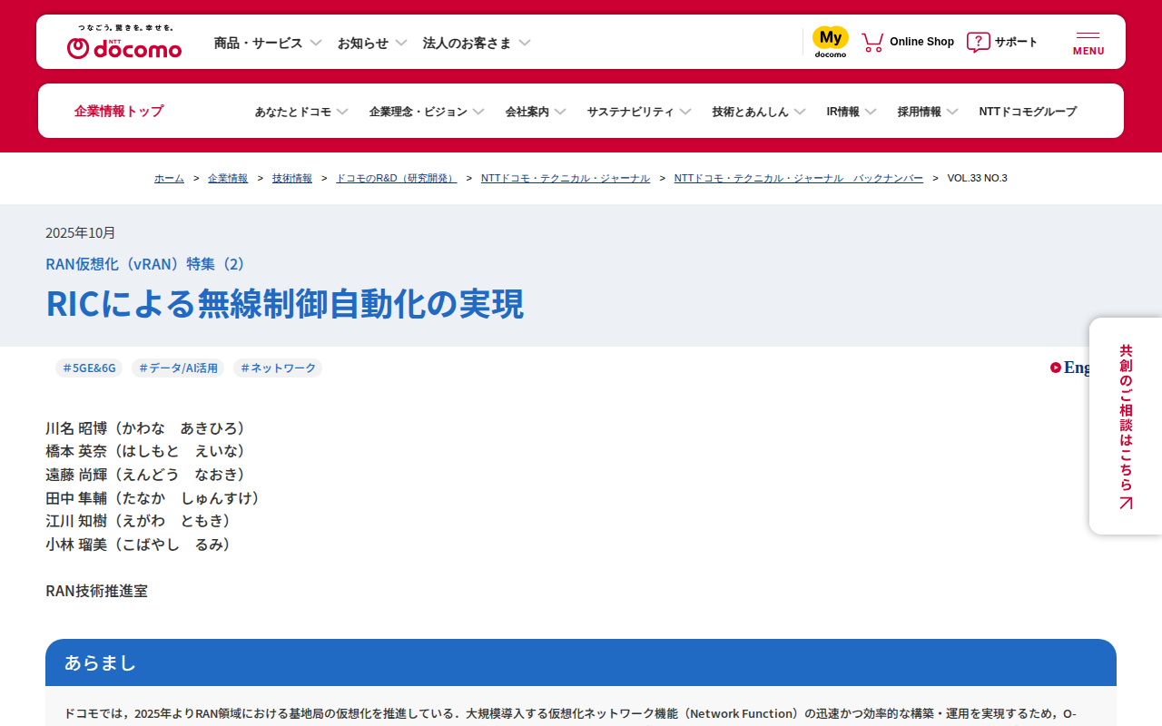Go to 企業情報トップ
Viewport: 1162px width, 726px height.
119,111
